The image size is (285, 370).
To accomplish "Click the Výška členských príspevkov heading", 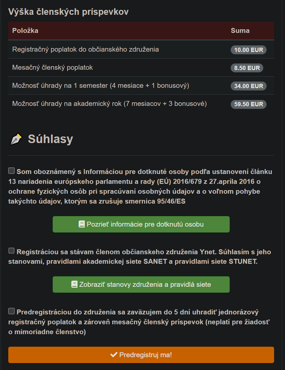I will [x=68, y=12].
